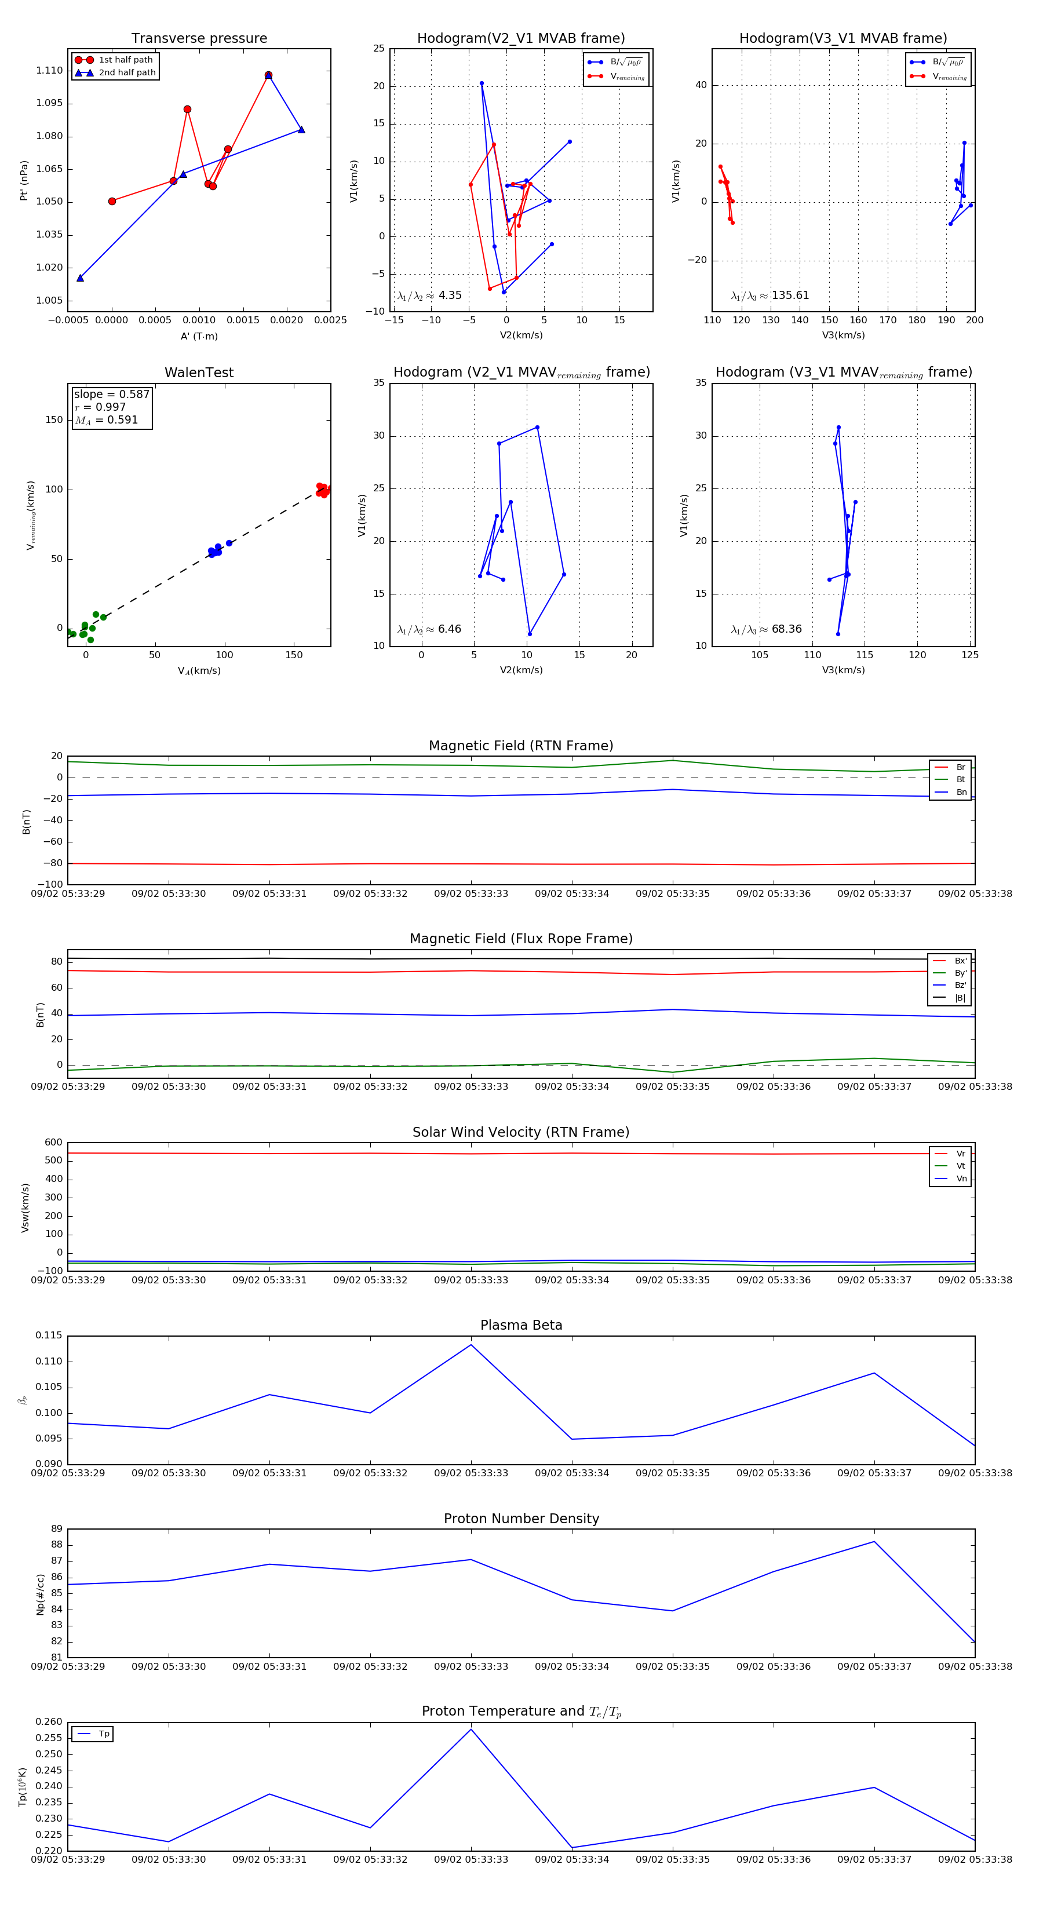Click the "WalenTest" plot title
The image size is (1043, 1912).
199,373
